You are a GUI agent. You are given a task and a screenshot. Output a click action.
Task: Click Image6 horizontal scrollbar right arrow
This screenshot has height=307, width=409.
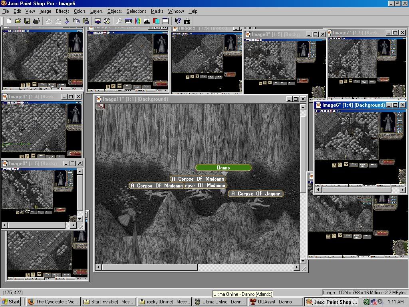tap(403, 190)
